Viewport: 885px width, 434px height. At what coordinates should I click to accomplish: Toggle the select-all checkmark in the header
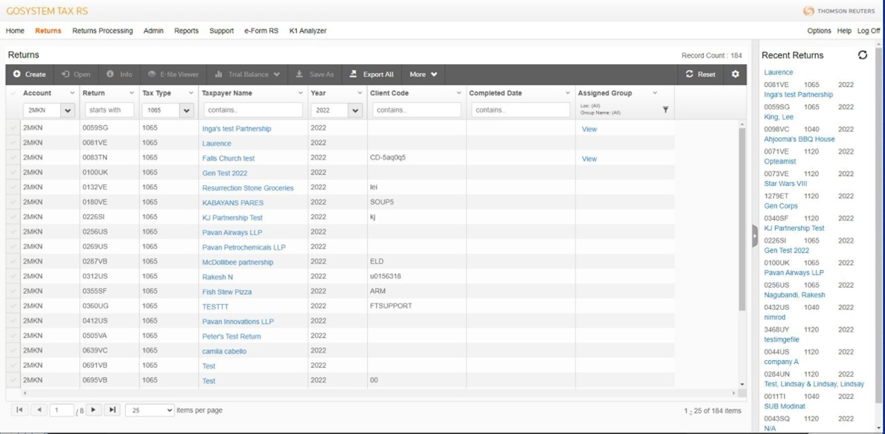coord(13,93)
